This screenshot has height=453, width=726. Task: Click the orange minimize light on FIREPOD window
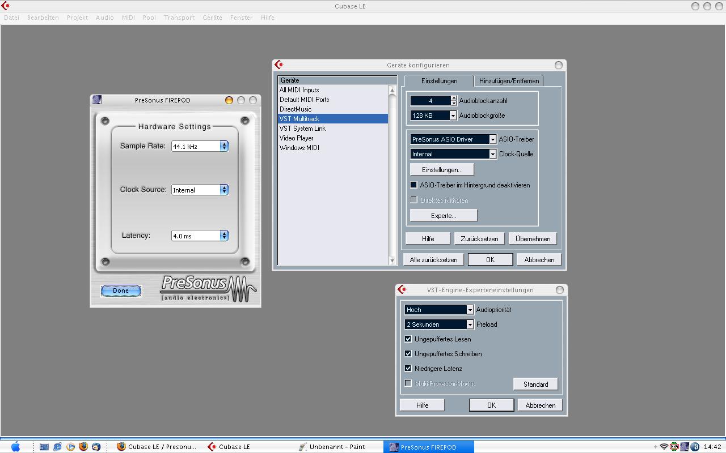(x=229, y=100)
